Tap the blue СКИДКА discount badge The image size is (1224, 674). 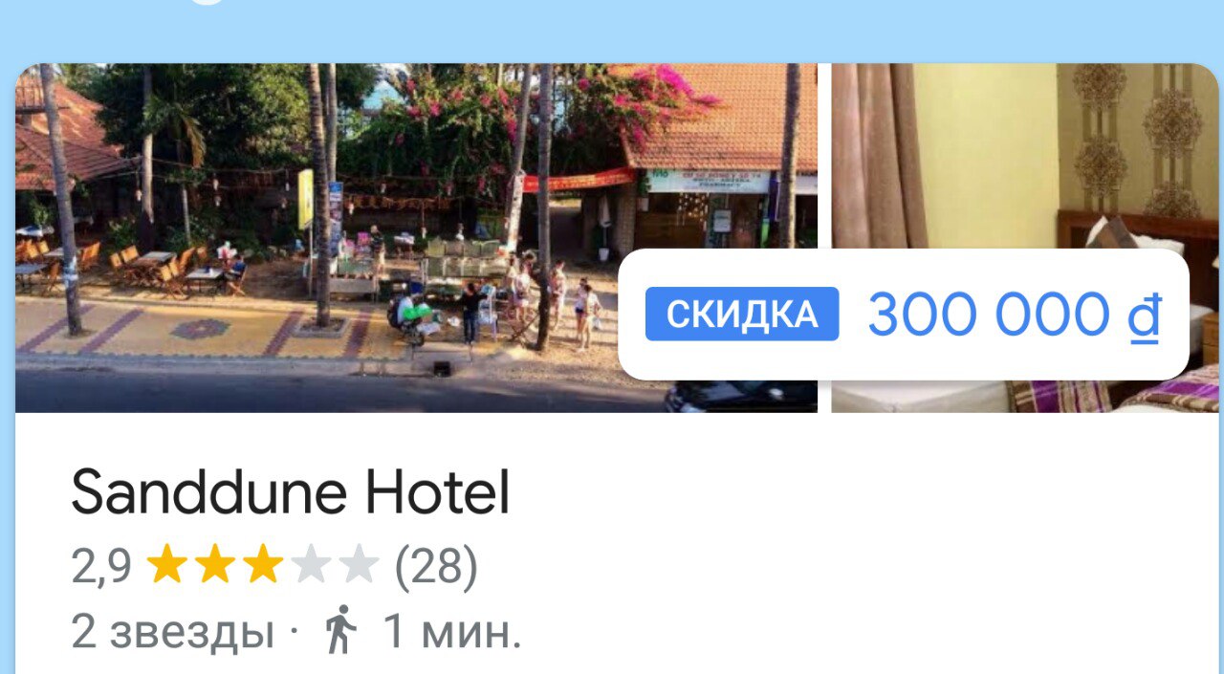tap(742, 314)
